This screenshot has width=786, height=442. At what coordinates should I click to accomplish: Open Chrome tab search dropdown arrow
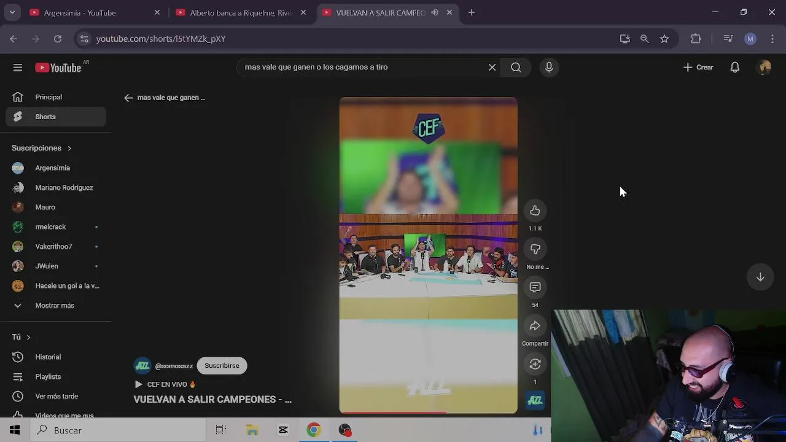pos(12,12)
